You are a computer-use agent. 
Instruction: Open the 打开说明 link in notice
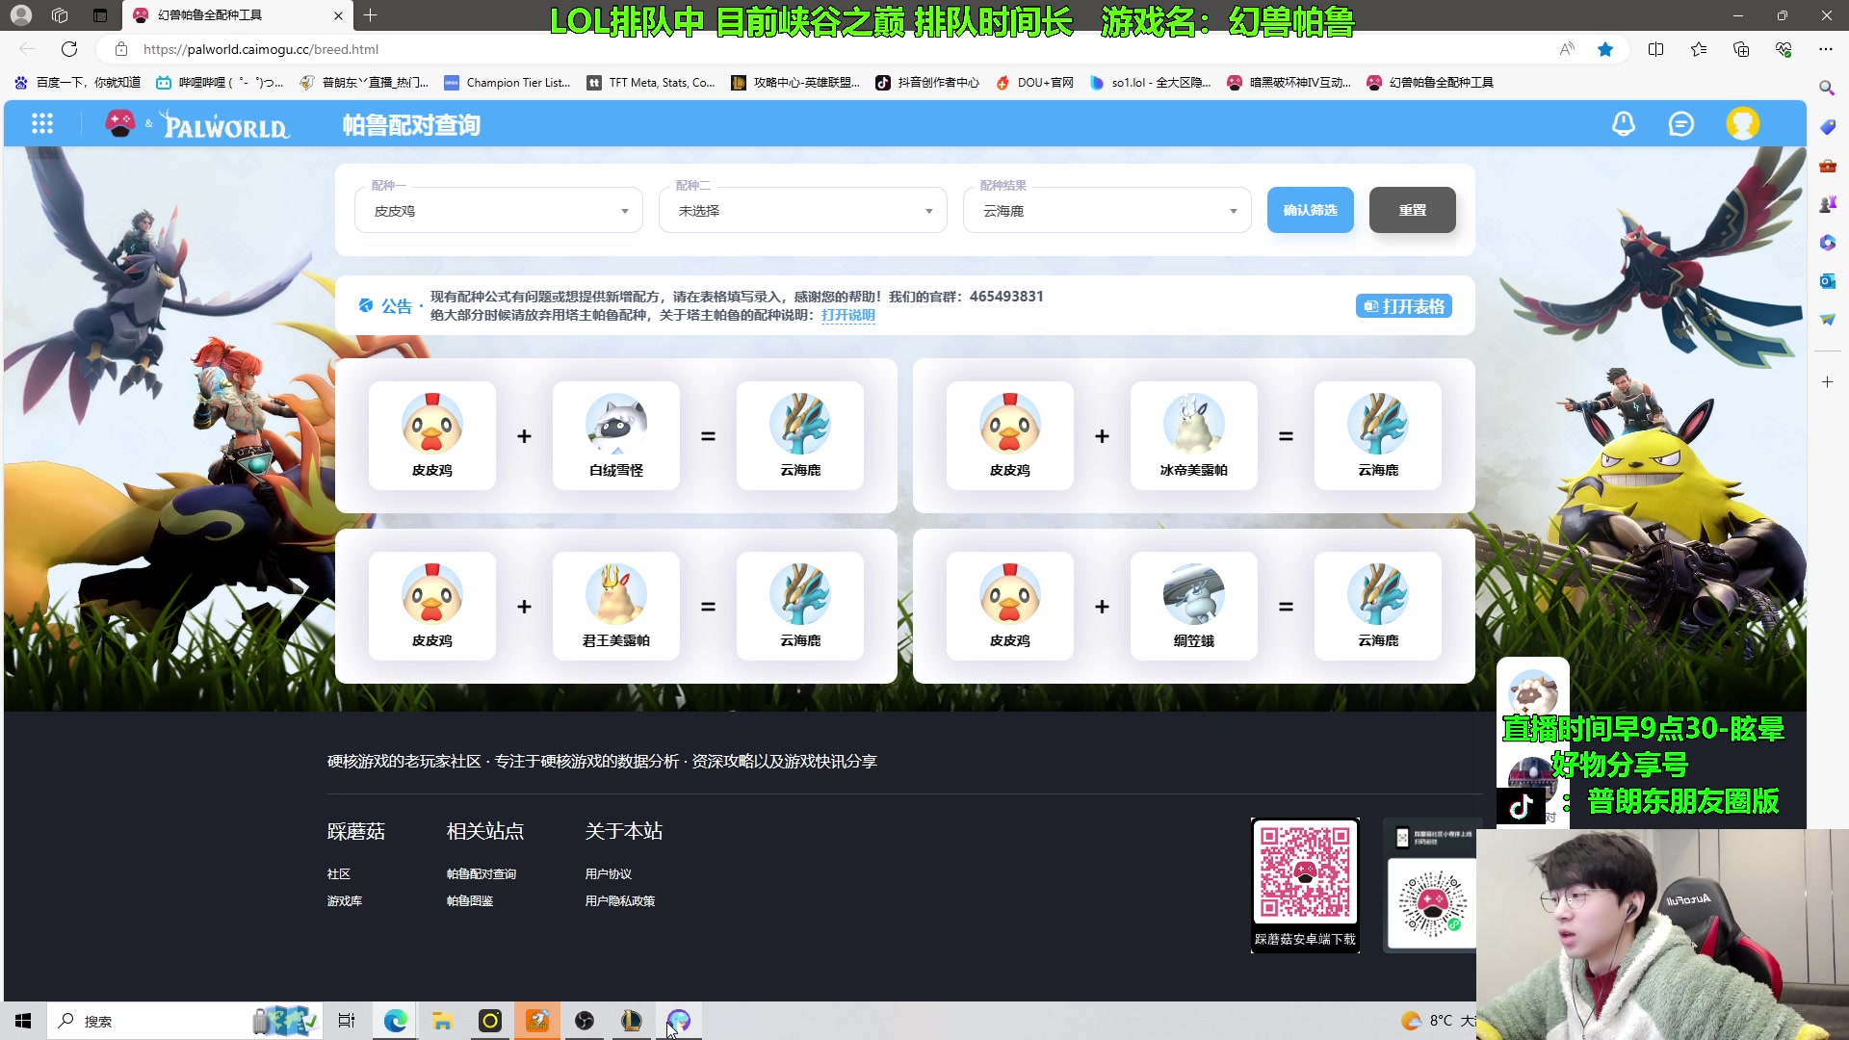pyautogui.click(x=848, y=315)
